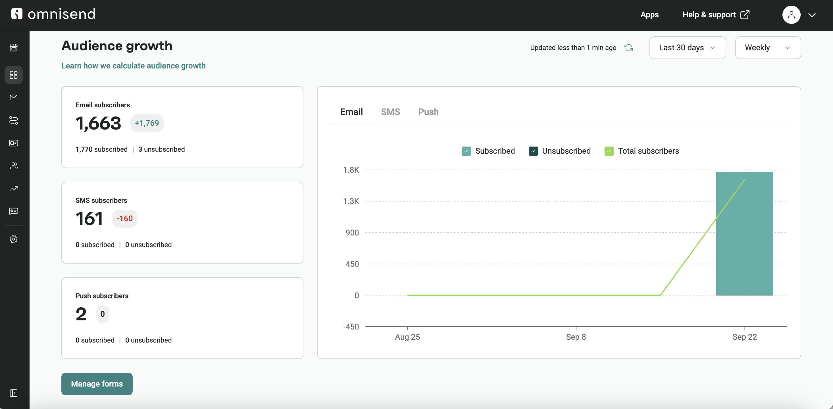
Task: View Reports via the trending-arrow icon
Action: click(14, 189)
